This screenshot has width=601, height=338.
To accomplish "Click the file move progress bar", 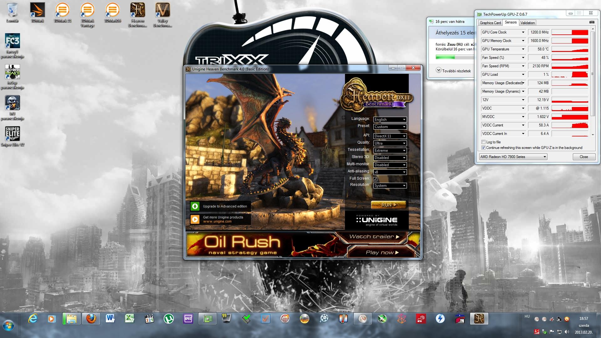I will click(455, 57).
